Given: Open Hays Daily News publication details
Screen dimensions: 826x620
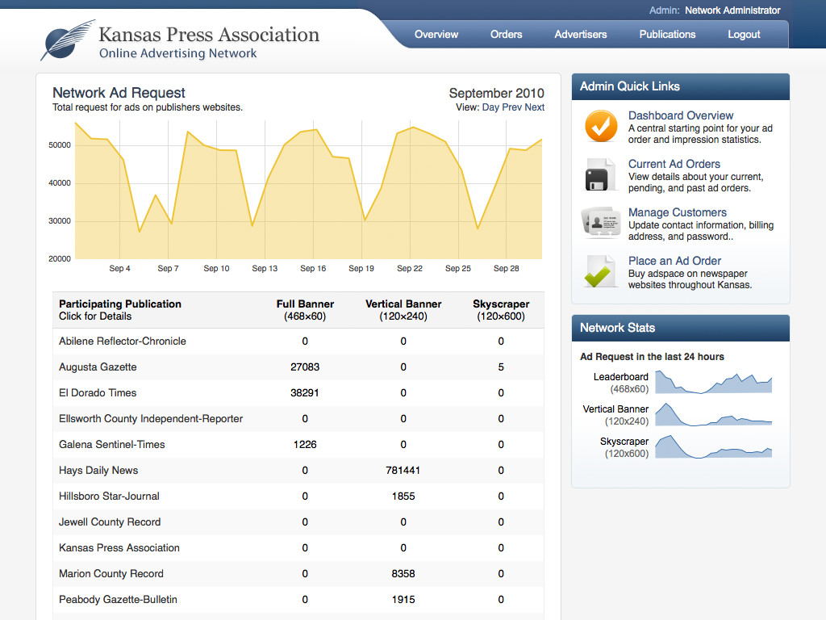Looking at the screenshot, I should pos(98,471).
